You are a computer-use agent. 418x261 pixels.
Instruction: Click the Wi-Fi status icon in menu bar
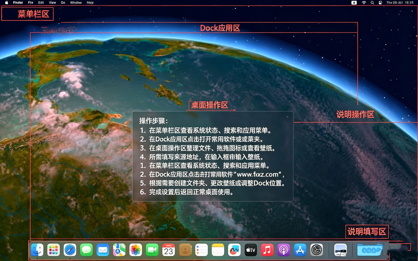pos(364,2)
